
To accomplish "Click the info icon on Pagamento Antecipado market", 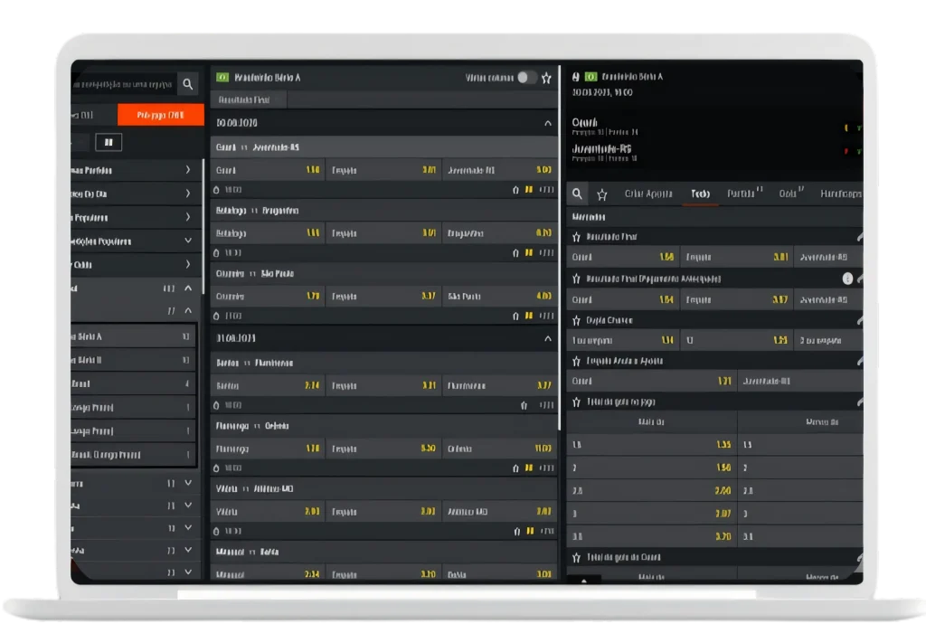I will [x=847, y=279].
